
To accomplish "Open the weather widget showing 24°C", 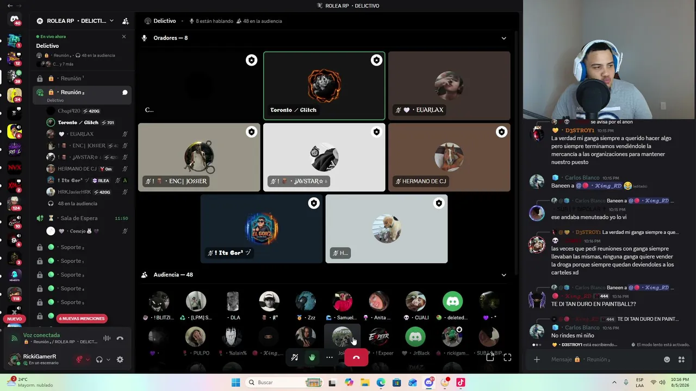I will click(x=29, y=382).
